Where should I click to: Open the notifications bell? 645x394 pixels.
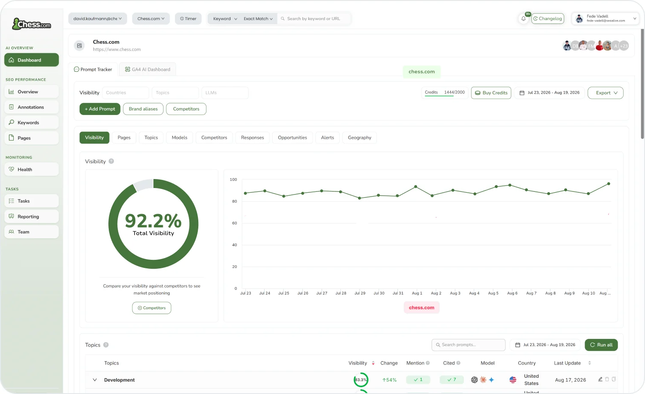click(x=523, y=19)
